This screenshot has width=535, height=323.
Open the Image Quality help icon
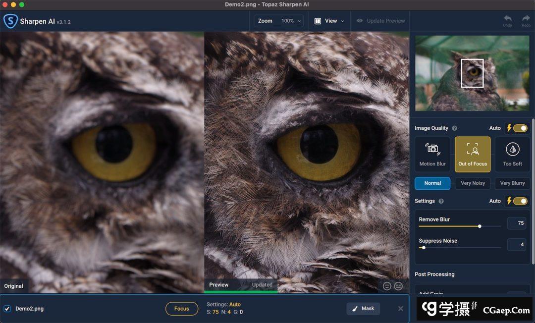[x=454, y=128]
